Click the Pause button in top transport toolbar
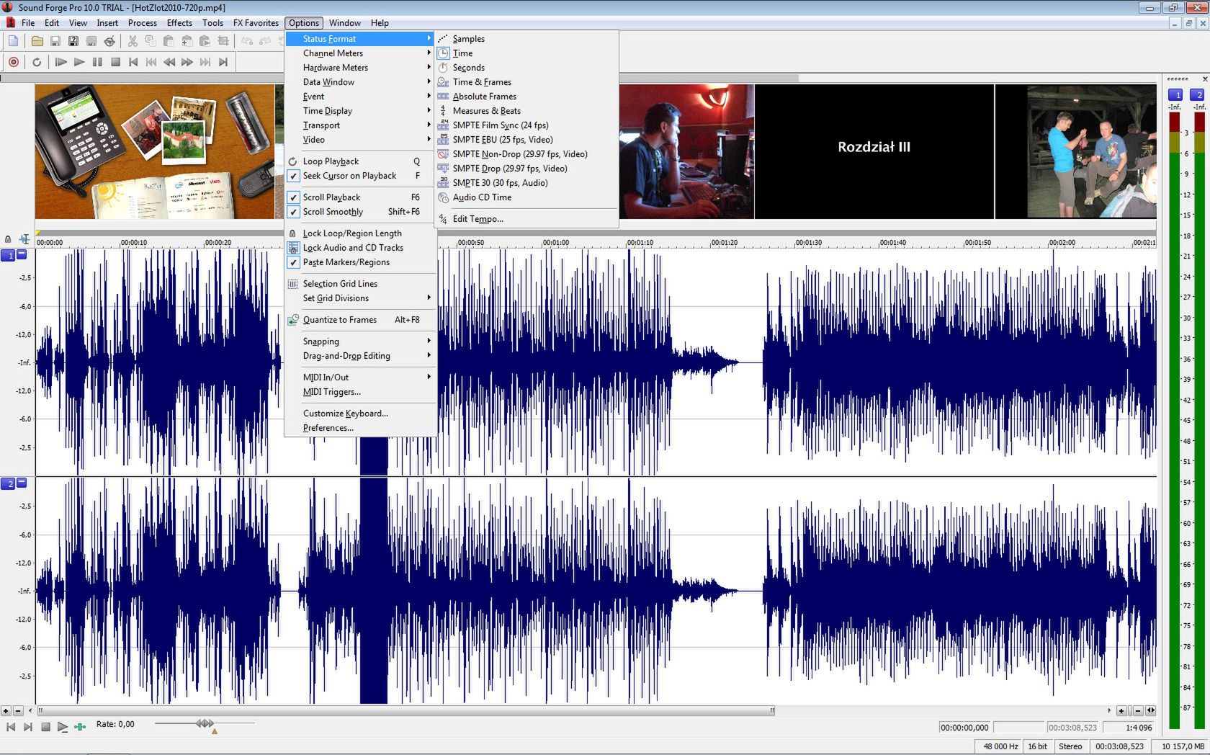This screenshot has height=755, width=1210. coord(97,62)
